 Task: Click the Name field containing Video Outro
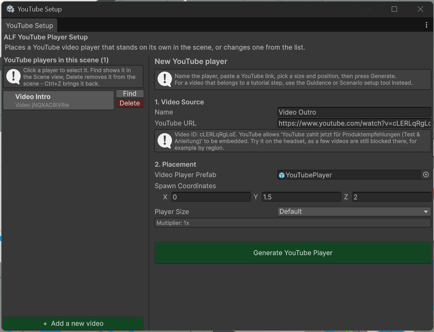click(354, 112)
